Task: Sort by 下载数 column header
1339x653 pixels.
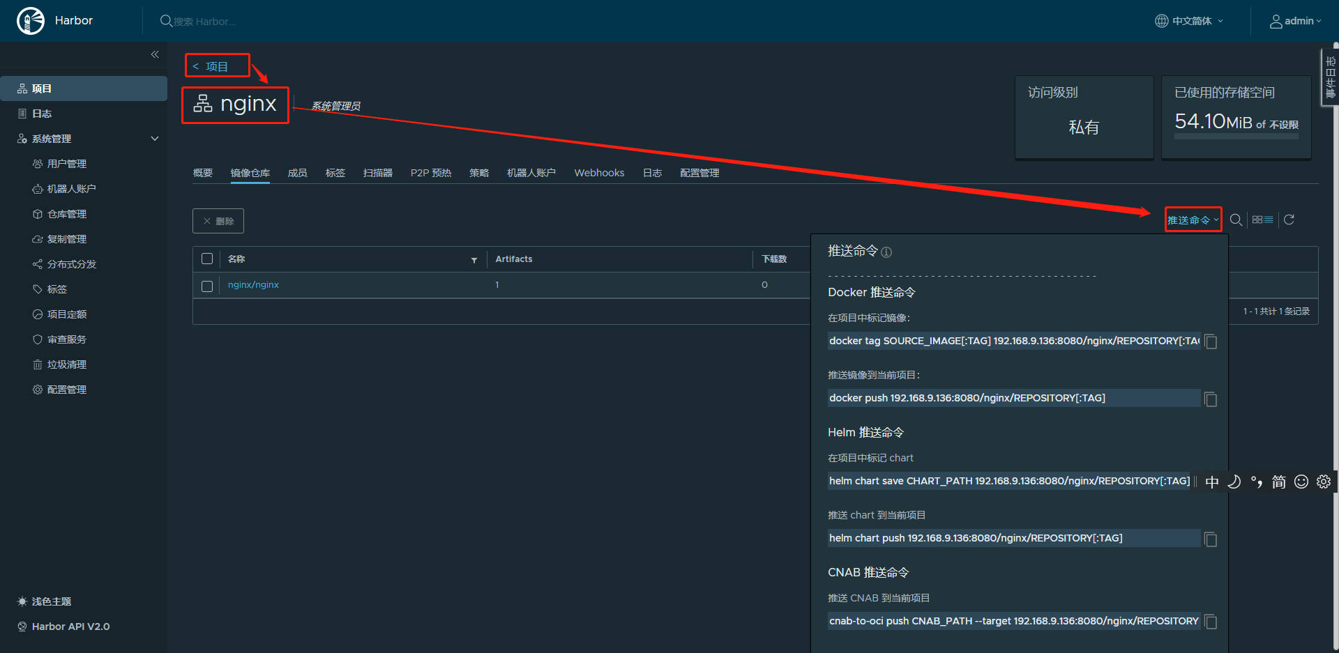Action: pyautogui.click(x=774, y=259)
